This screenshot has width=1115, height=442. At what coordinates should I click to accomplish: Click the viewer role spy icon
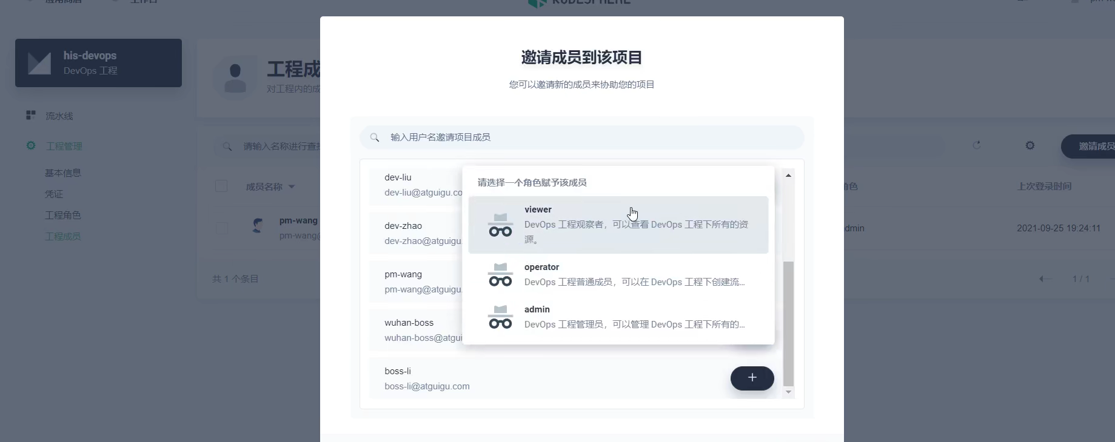(x=500, y=225)
